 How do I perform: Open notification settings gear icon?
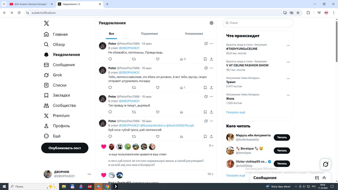pyautogui.click(x=212, y=23)
